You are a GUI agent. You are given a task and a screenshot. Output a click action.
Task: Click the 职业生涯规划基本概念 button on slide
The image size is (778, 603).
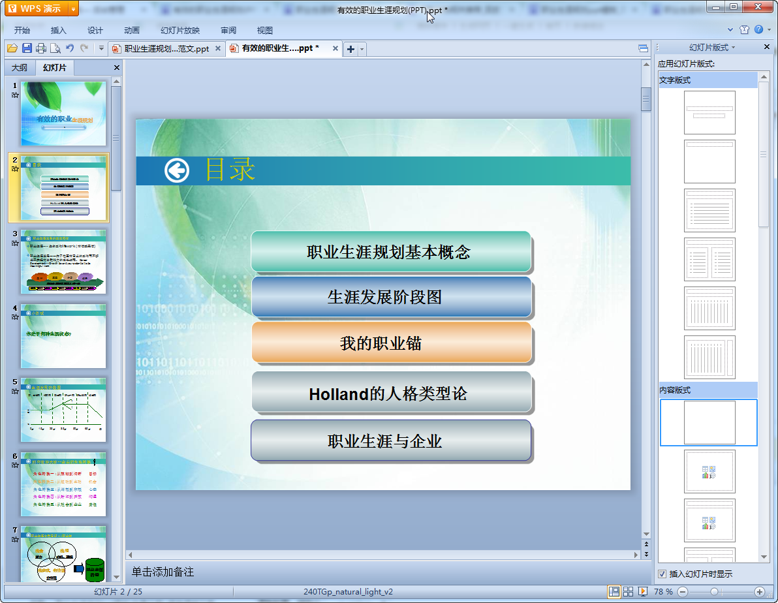pyautogui.click(x=390, y=252)
